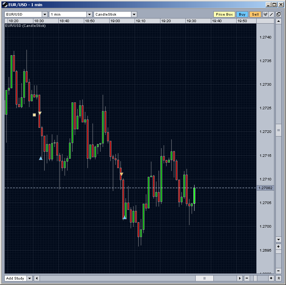Click the vertical scrollbar thumb

tap(278, 130)
